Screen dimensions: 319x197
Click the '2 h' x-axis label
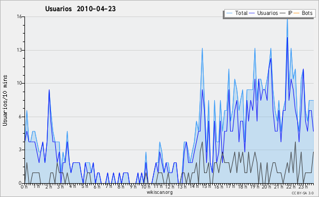49,187
